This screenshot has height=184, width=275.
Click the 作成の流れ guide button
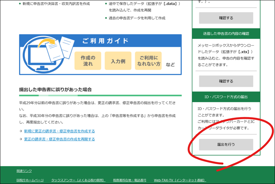(x=88, y=61)
